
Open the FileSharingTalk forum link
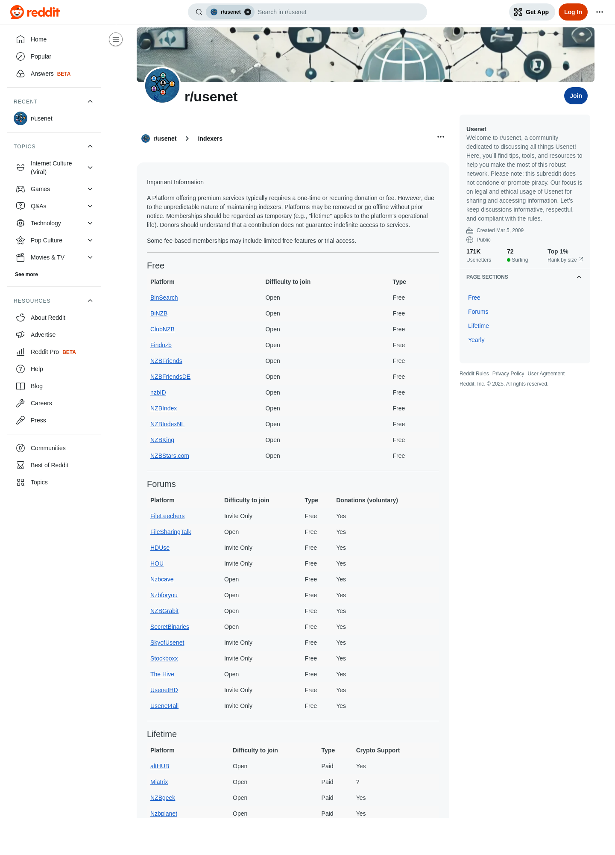(171, 532)
